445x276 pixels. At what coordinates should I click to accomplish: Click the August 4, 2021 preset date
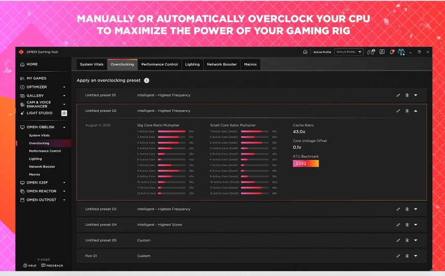pos(98,125)
